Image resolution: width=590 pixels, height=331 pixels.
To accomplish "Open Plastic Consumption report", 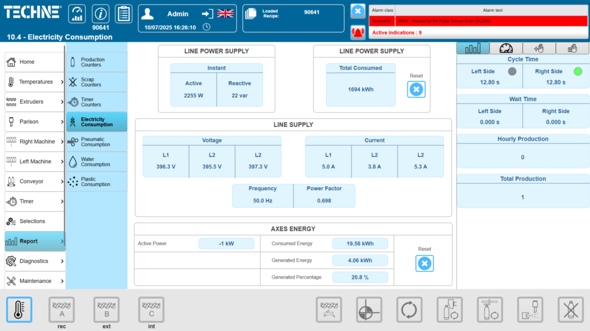I will [97, 181].
